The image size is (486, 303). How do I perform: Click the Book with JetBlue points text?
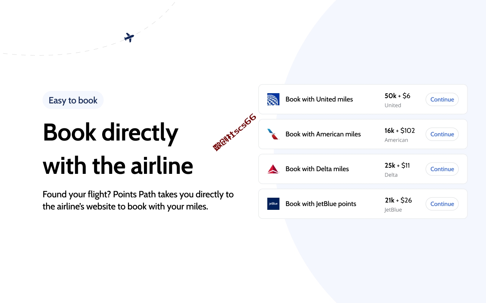click(x=321, y=204)
